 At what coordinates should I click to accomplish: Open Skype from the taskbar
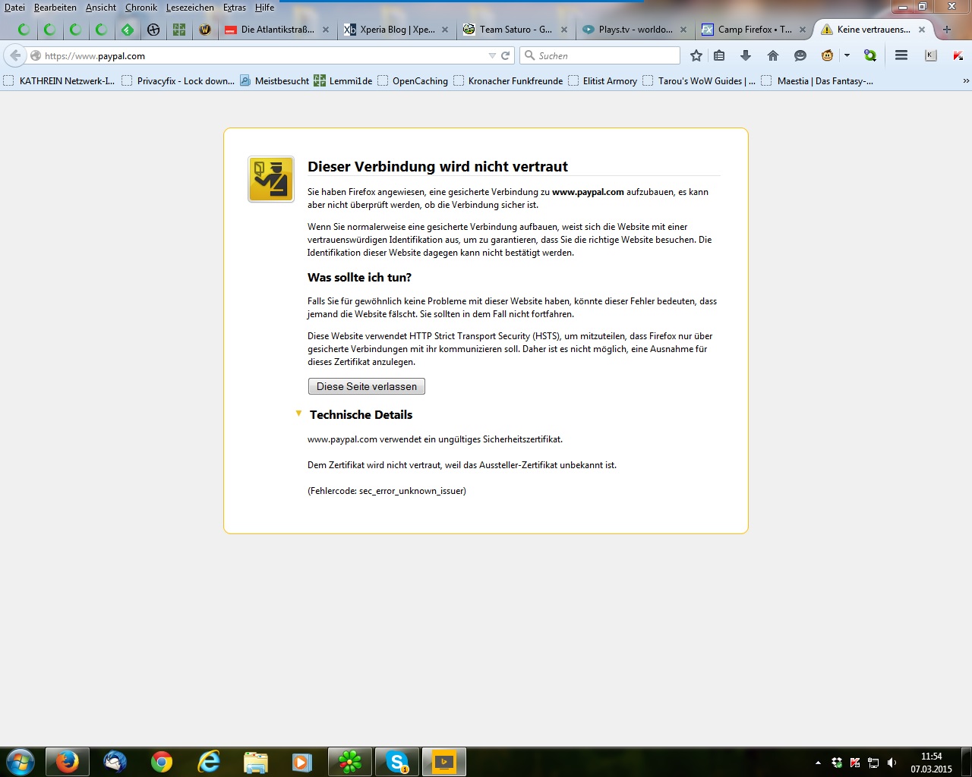397,762
